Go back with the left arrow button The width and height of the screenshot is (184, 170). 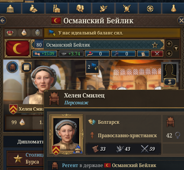click(3, 21)
